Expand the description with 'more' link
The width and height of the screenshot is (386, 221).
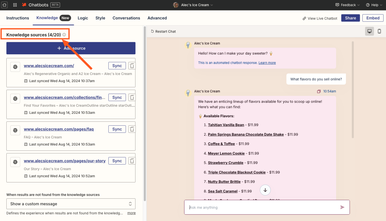click(131, 213)
